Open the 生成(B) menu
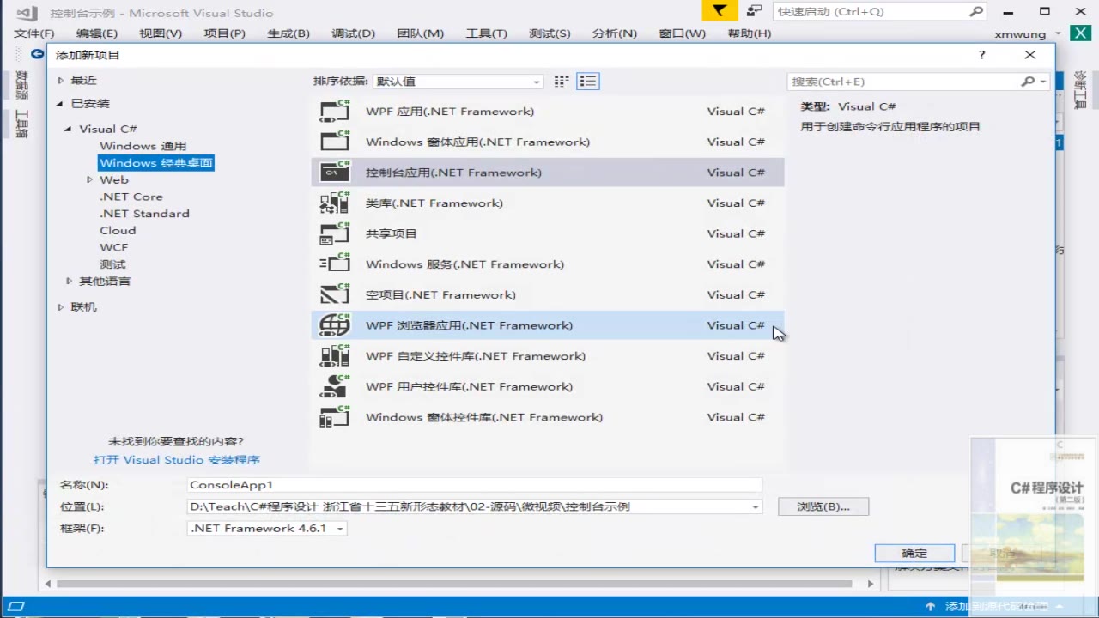 click(x=288, y=33)
